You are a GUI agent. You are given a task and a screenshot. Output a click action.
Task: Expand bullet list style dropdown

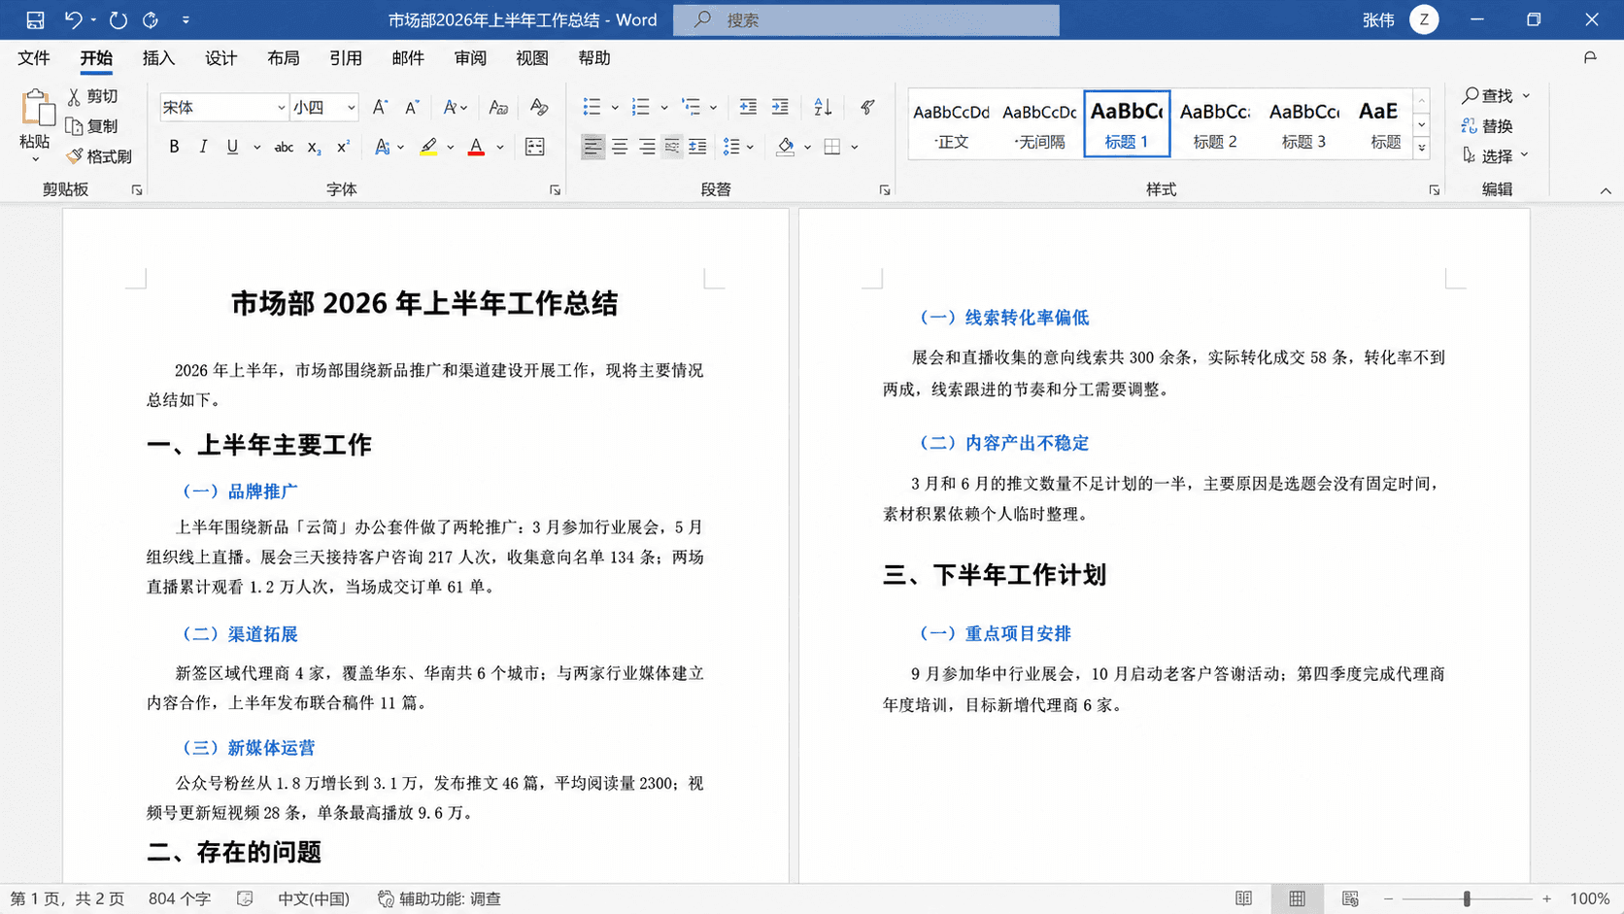[x=615, y=108]
